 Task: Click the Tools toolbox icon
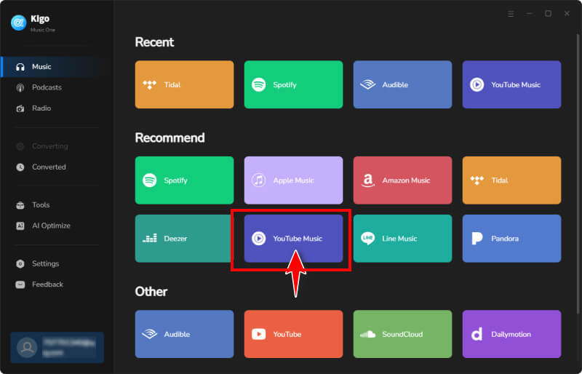(x=20, y=205)
